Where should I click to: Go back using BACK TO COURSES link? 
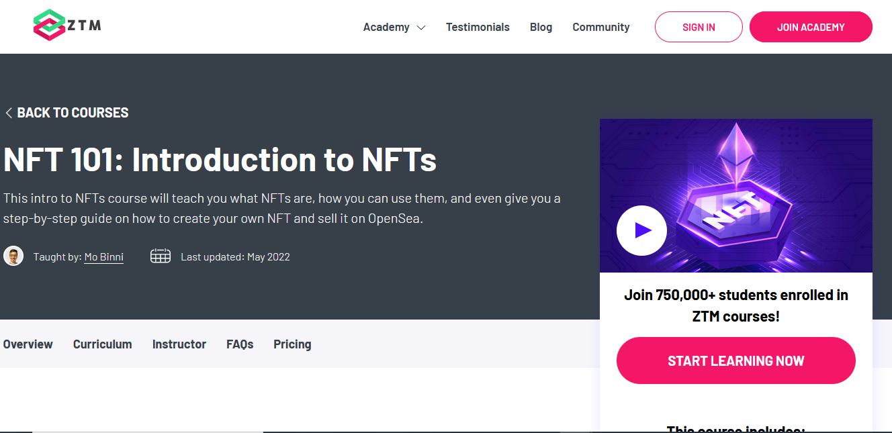(x=73, y=113)
